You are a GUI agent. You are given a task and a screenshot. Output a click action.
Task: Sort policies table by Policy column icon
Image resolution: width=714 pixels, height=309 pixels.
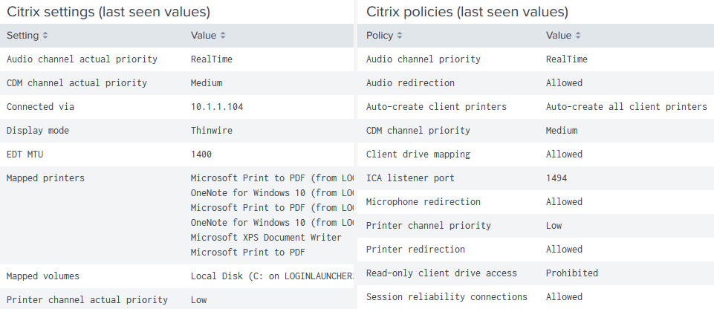click(x=400, y=36)
